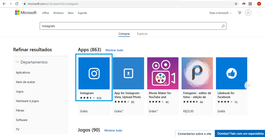
Task: Click Mostrar tudo next to Apps
Action: pyautogui.click(x=114, y=50)
